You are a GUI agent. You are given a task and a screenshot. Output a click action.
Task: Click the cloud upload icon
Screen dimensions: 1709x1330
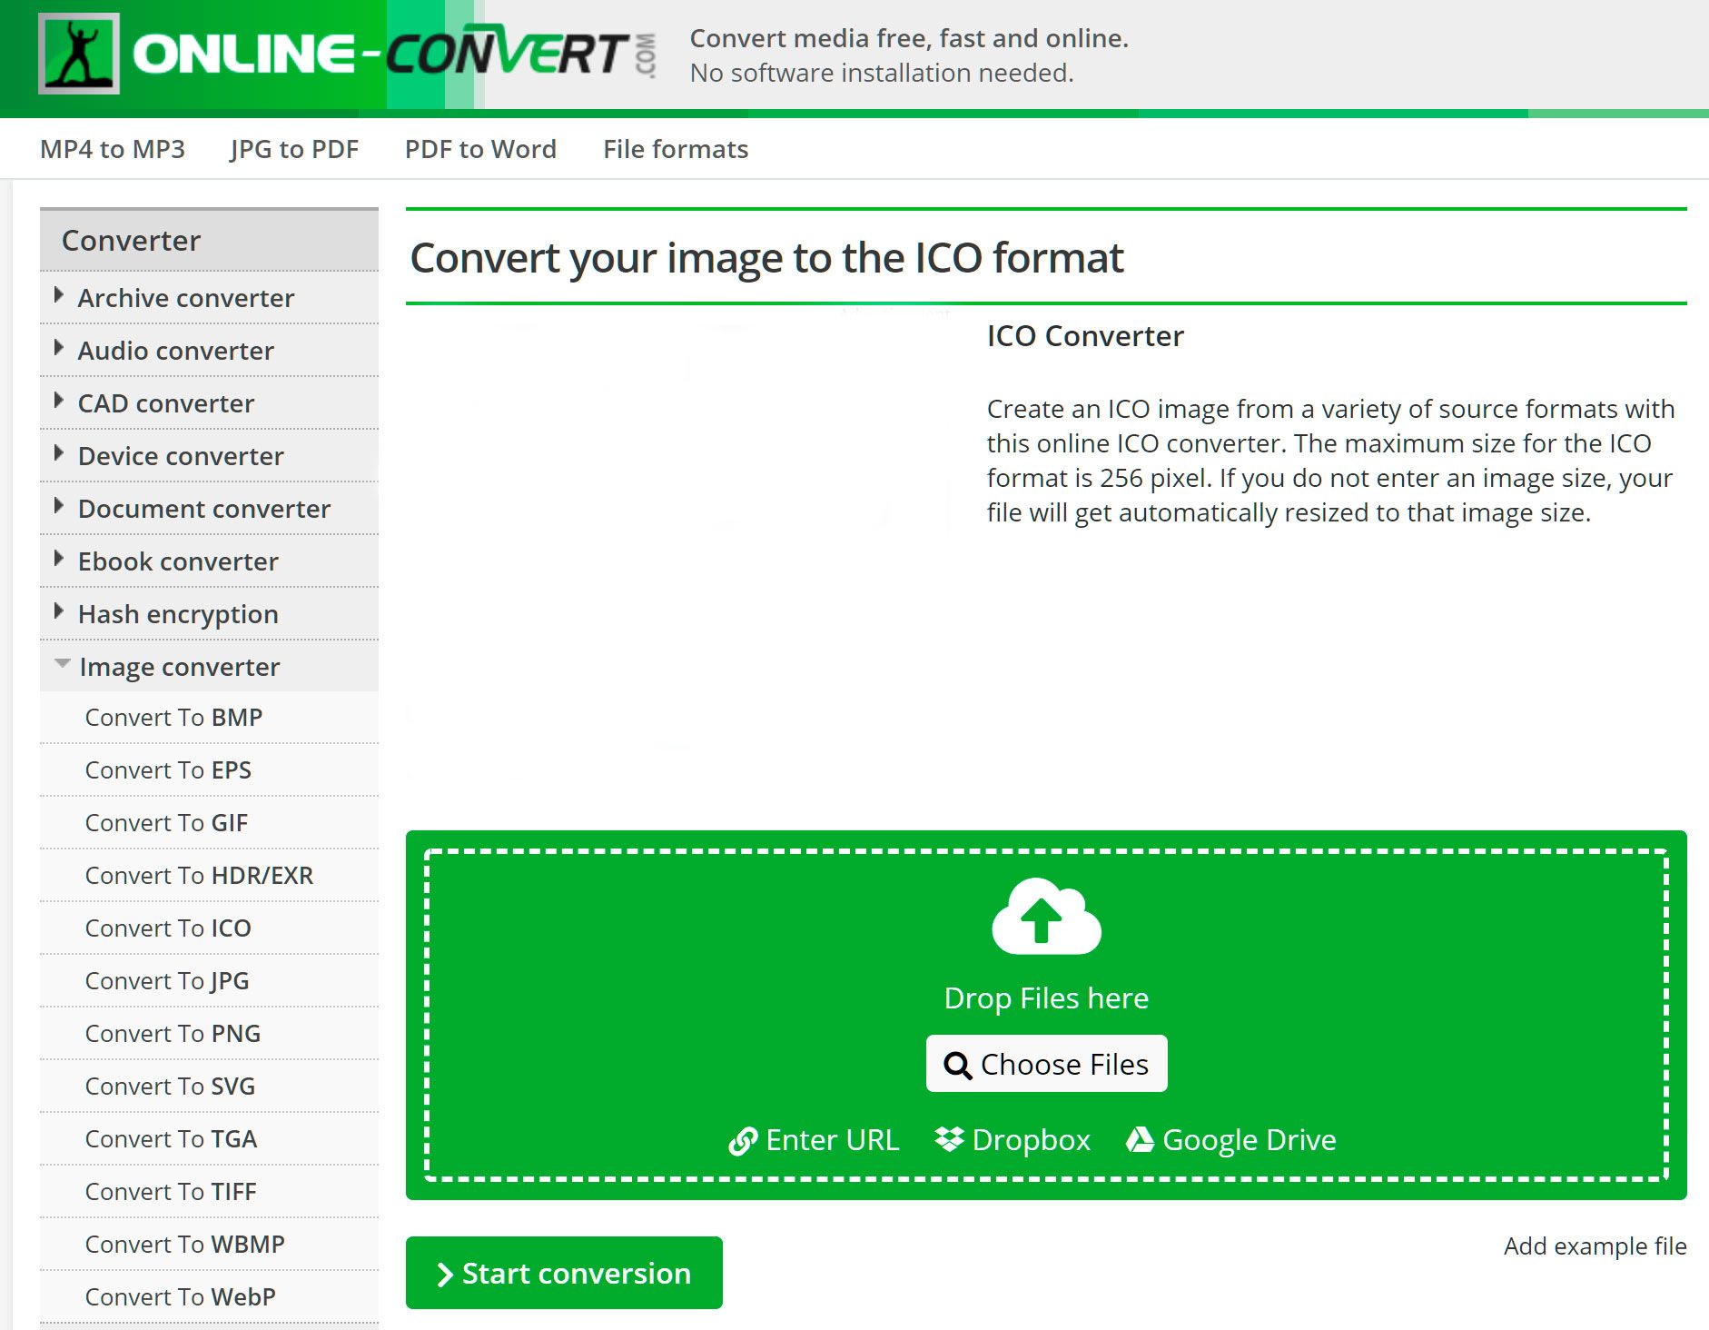tap(1046, 917)
